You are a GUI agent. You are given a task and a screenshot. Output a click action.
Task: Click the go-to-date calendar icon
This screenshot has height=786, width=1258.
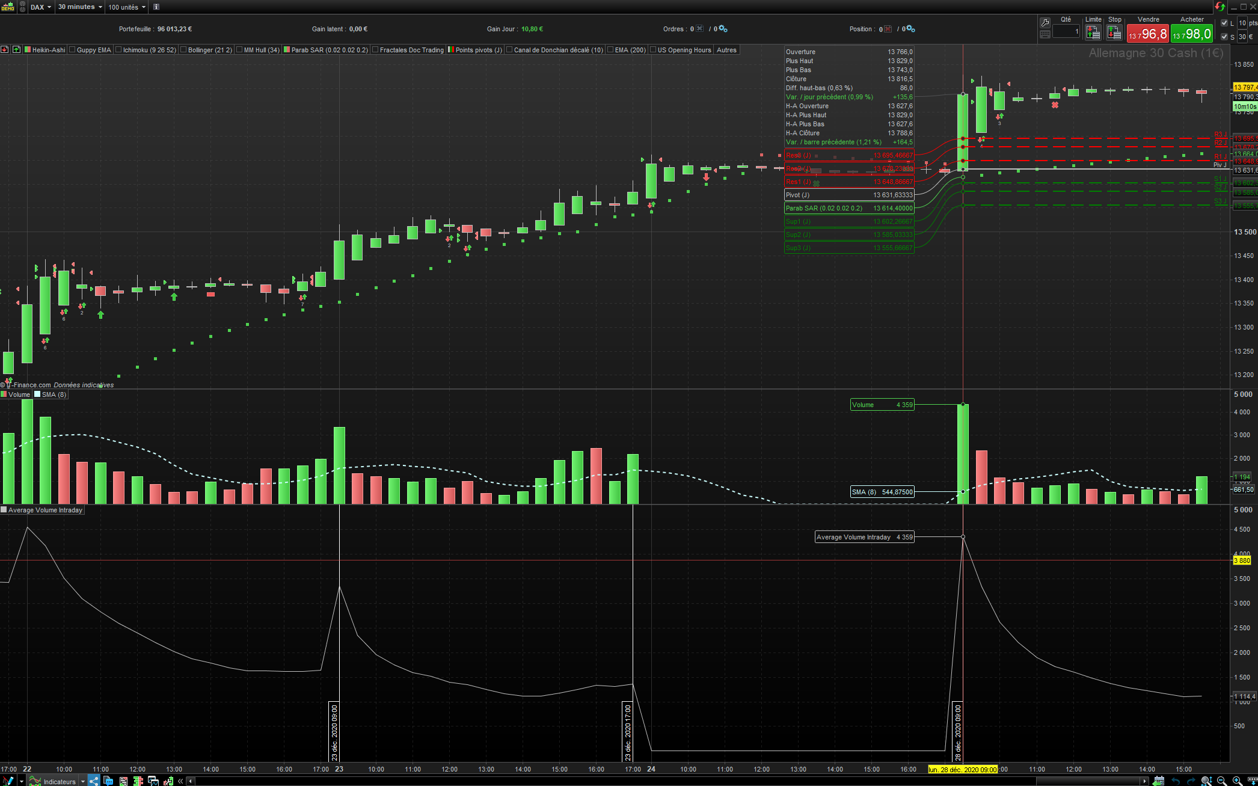pos(1159,781)
